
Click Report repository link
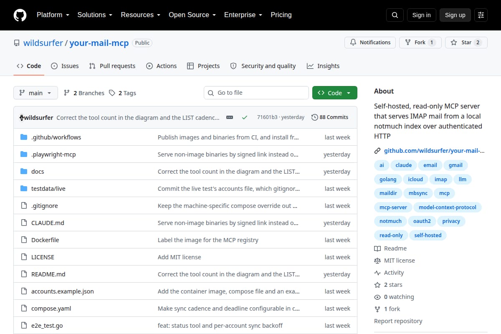click(398, 321)
